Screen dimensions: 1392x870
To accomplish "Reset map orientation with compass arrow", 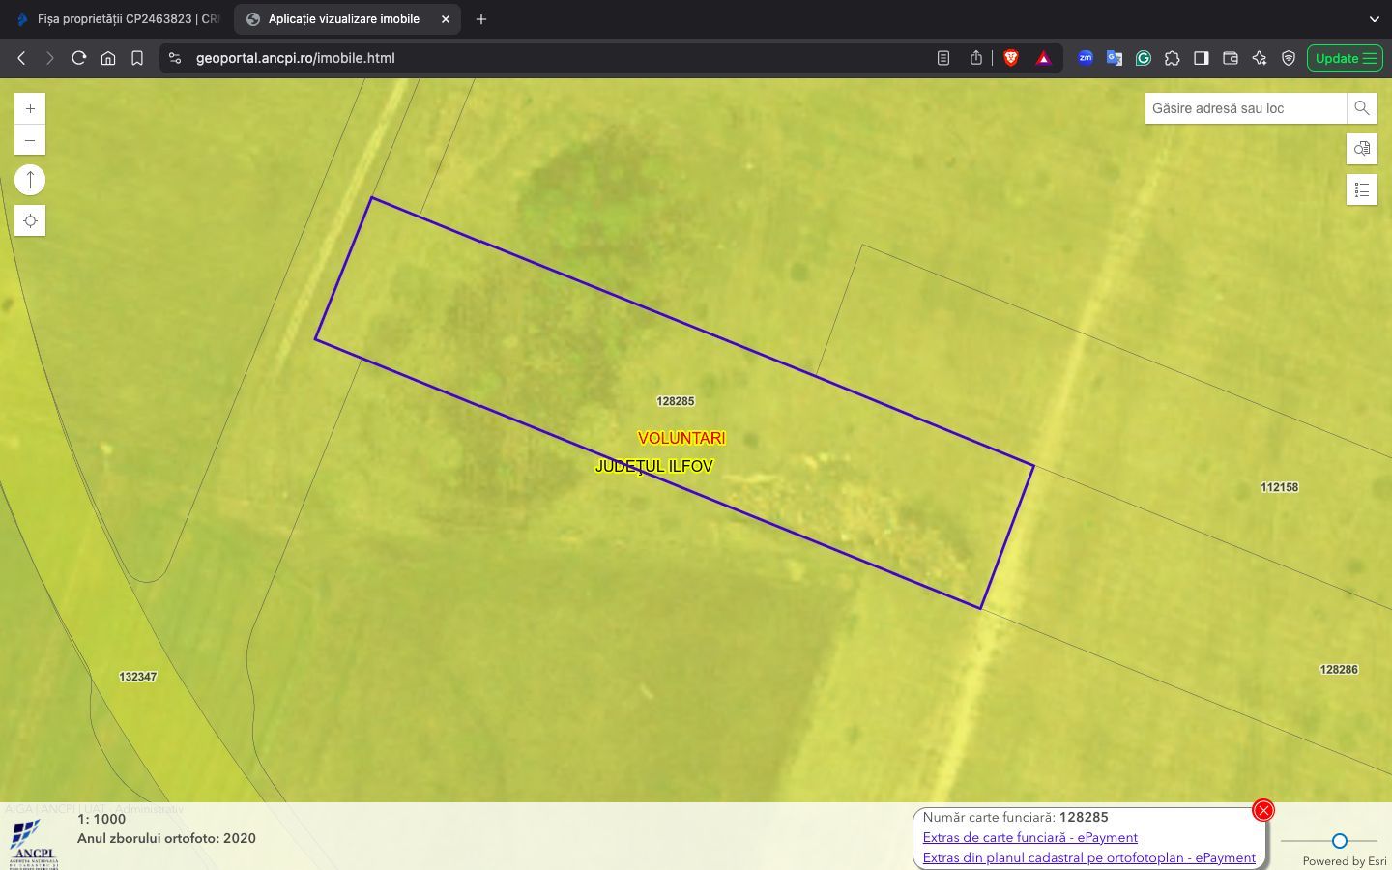I will (x=30, y=180).
